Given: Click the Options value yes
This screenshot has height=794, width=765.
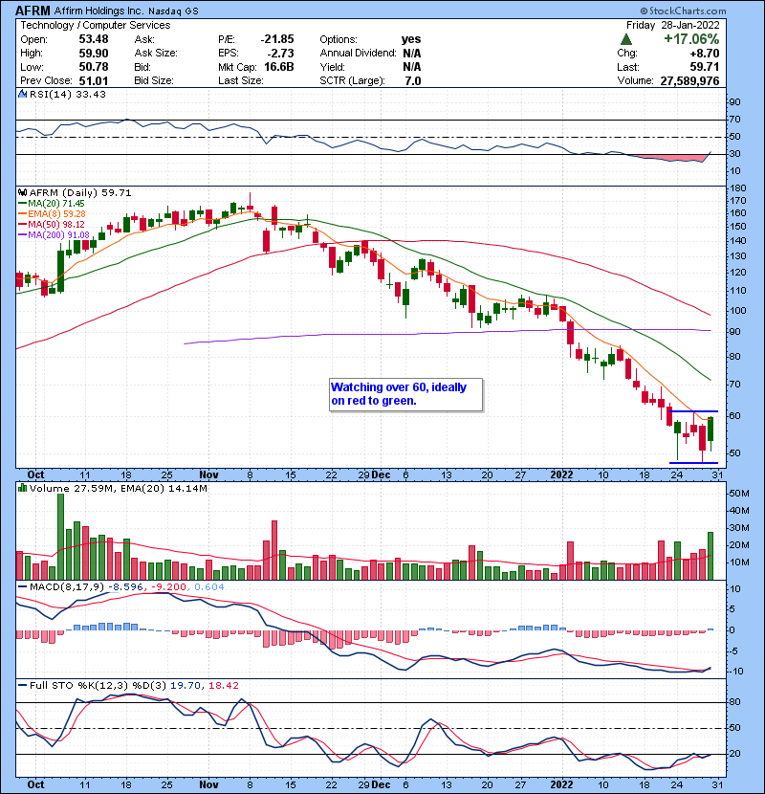Looking at the screenshot, I should click(411, 39).
